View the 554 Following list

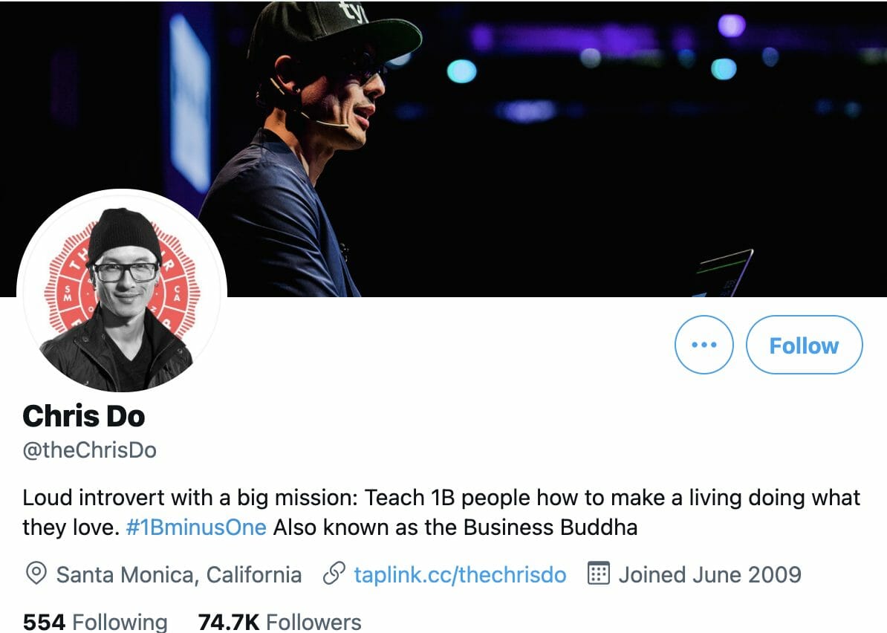(95, 621)
